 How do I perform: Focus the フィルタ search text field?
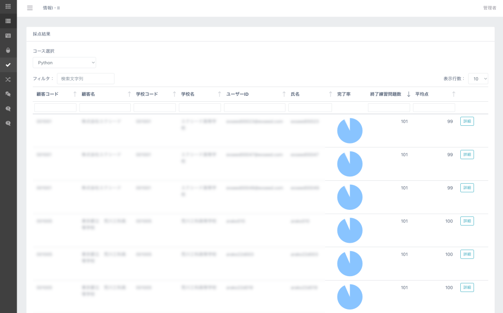tap(85, 79)
